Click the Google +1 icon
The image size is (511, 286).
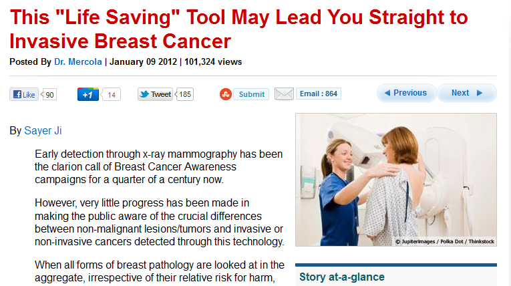[x=88, y=95]
